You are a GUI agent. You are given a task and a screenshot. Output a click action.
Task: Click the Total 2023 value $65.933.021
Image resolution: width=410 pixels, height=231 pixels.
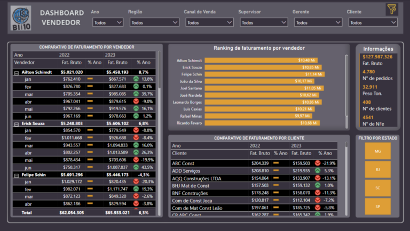117,213
